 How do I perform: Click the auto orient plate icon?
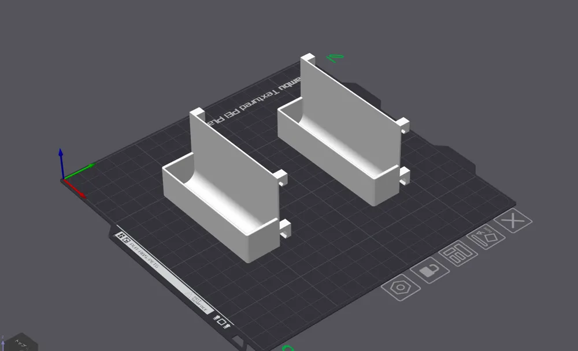(x=486, y=237)
